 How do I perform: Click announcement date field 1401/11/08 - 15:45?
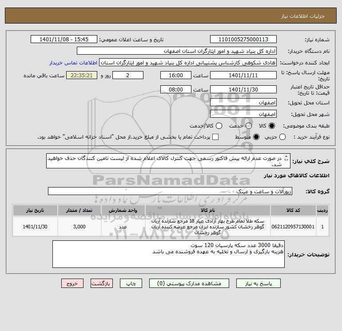pyautogui.click(x=64, y=40)
